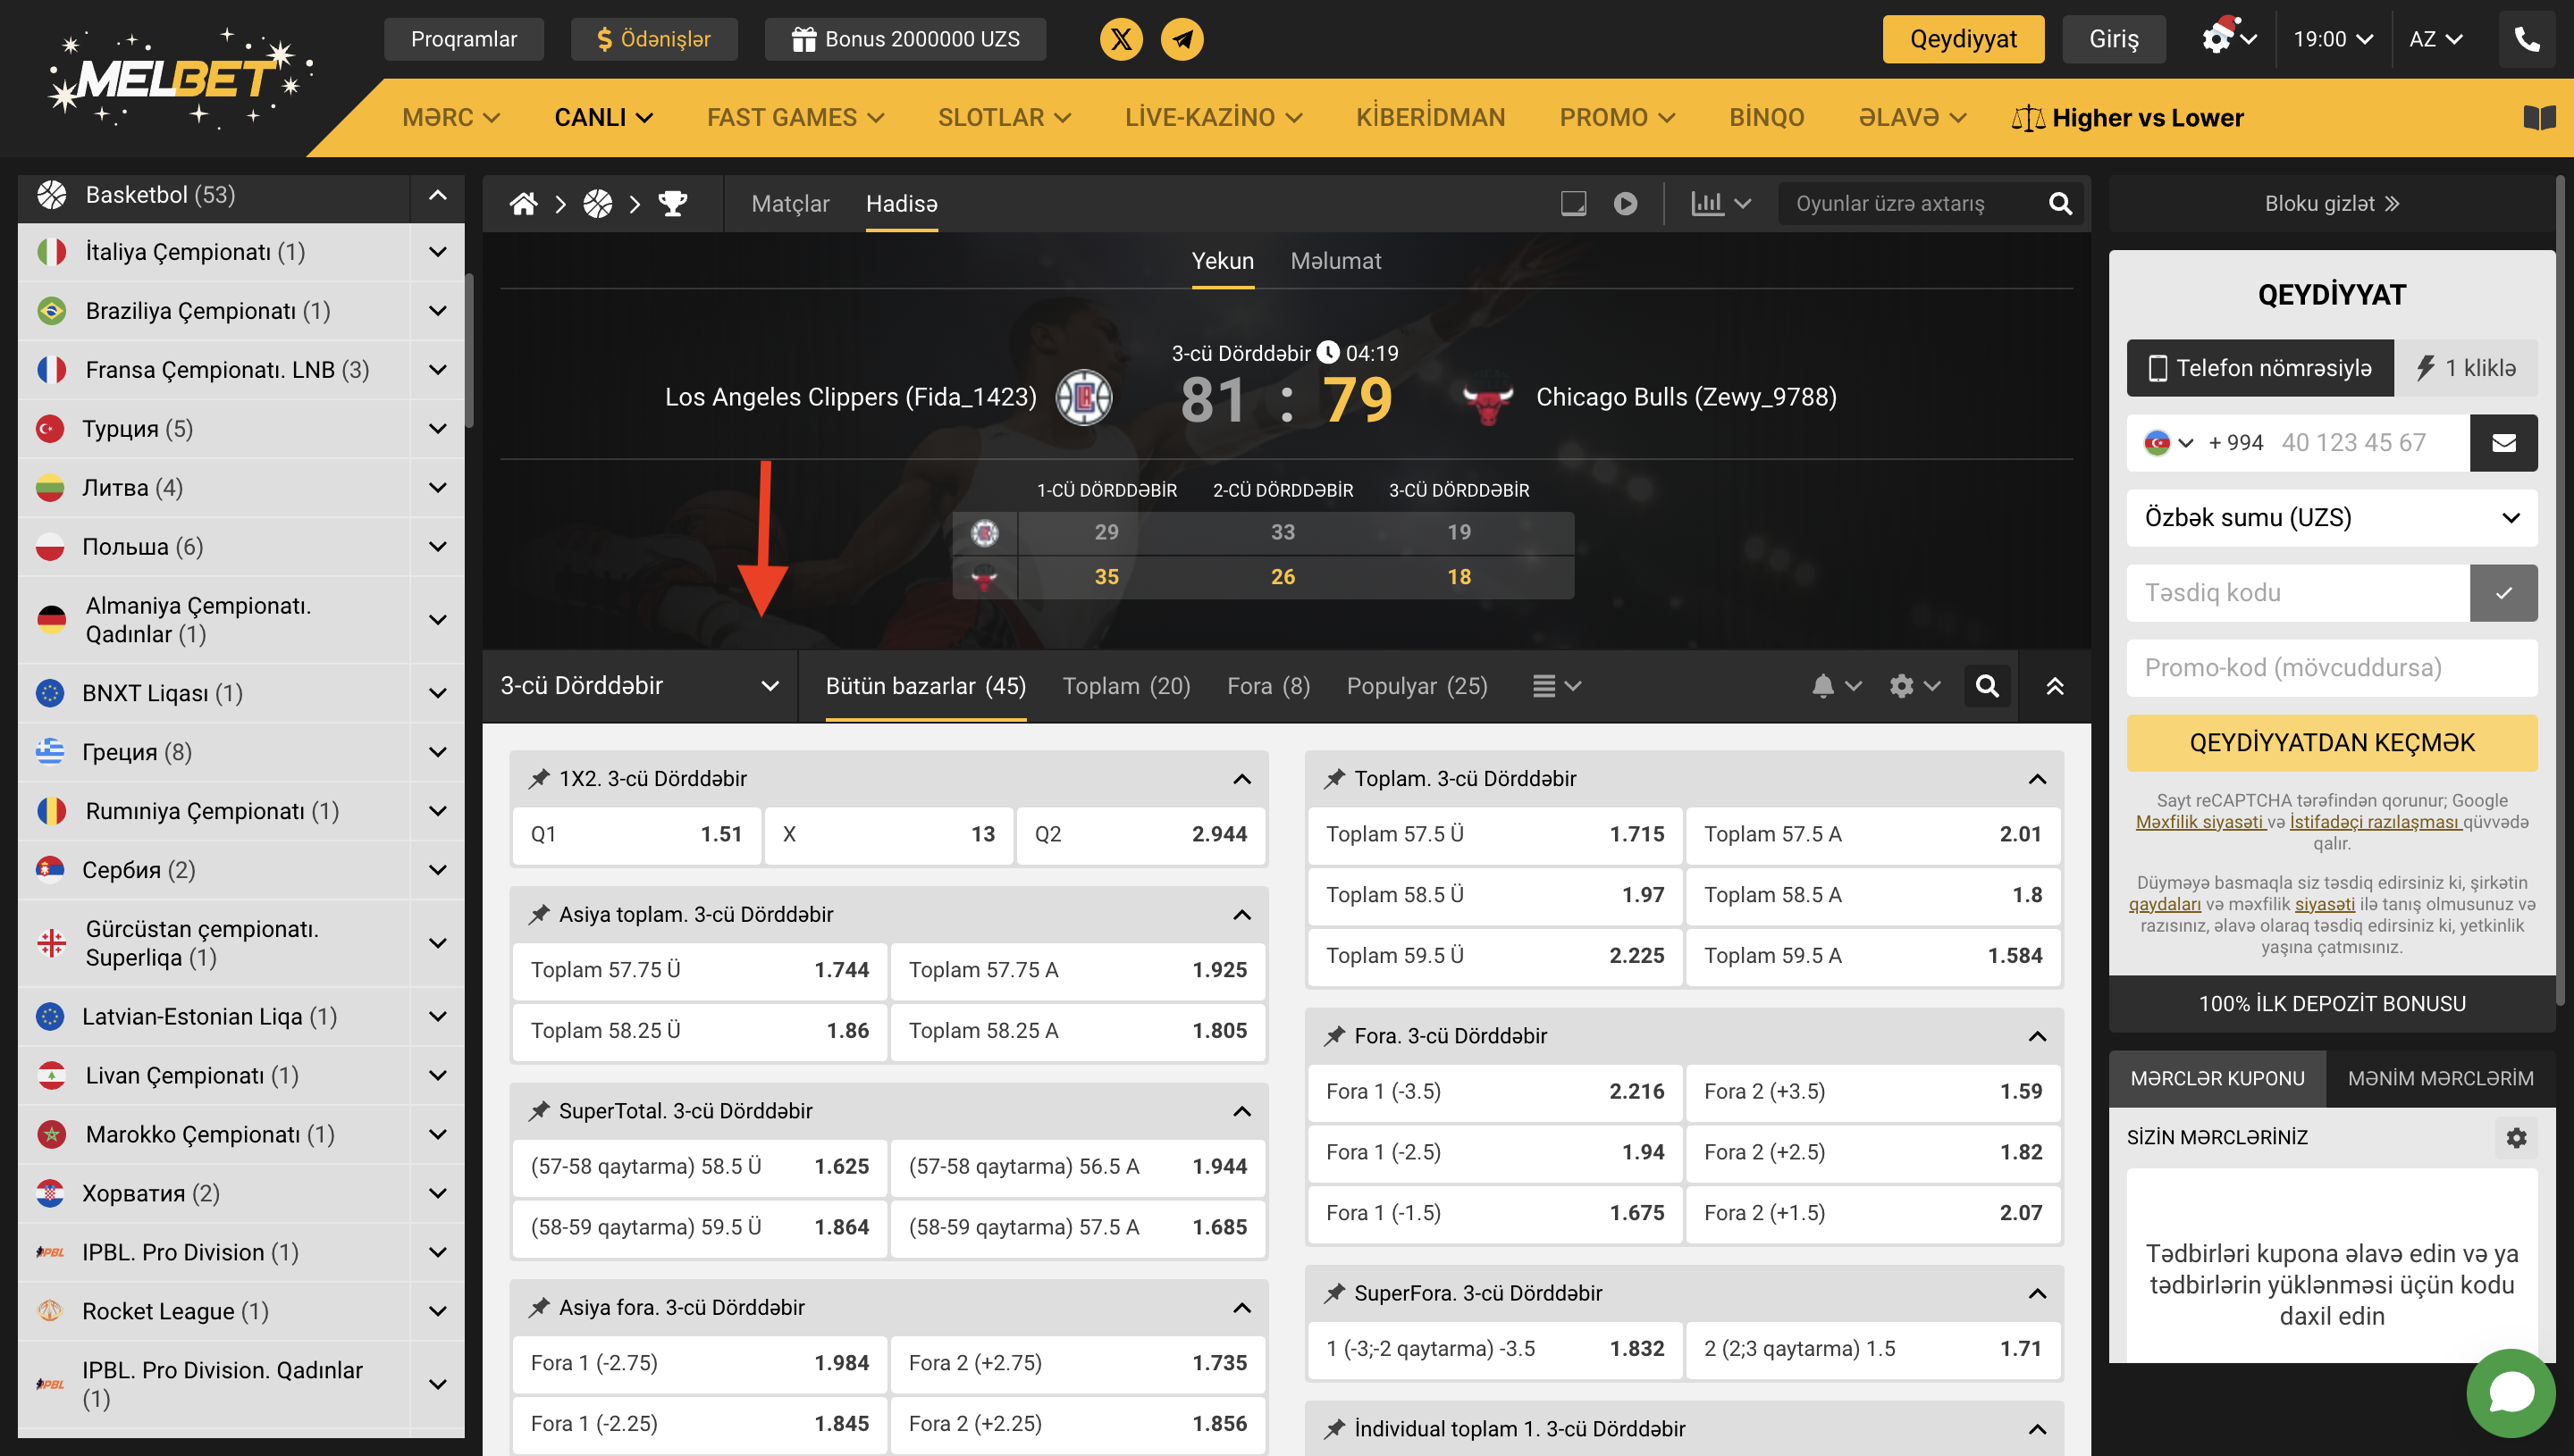Viewport: 2574px width, 1456px height.
Task: Open the SLOTLAR menu
Action: point(1005,118)
